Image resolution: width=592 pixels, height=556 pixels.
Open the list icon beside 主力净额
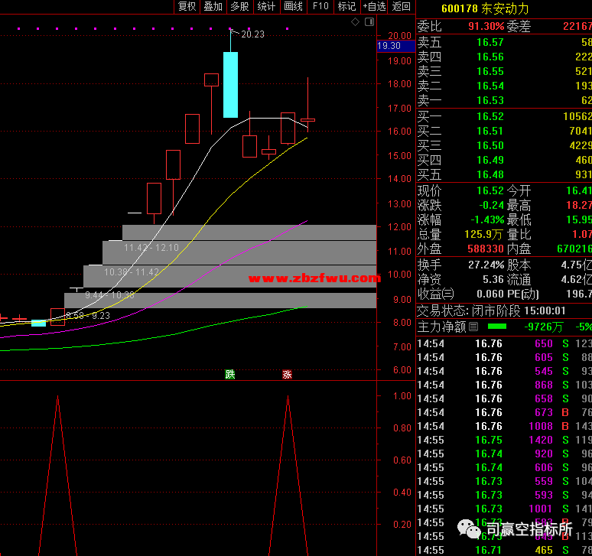[473, 327]
